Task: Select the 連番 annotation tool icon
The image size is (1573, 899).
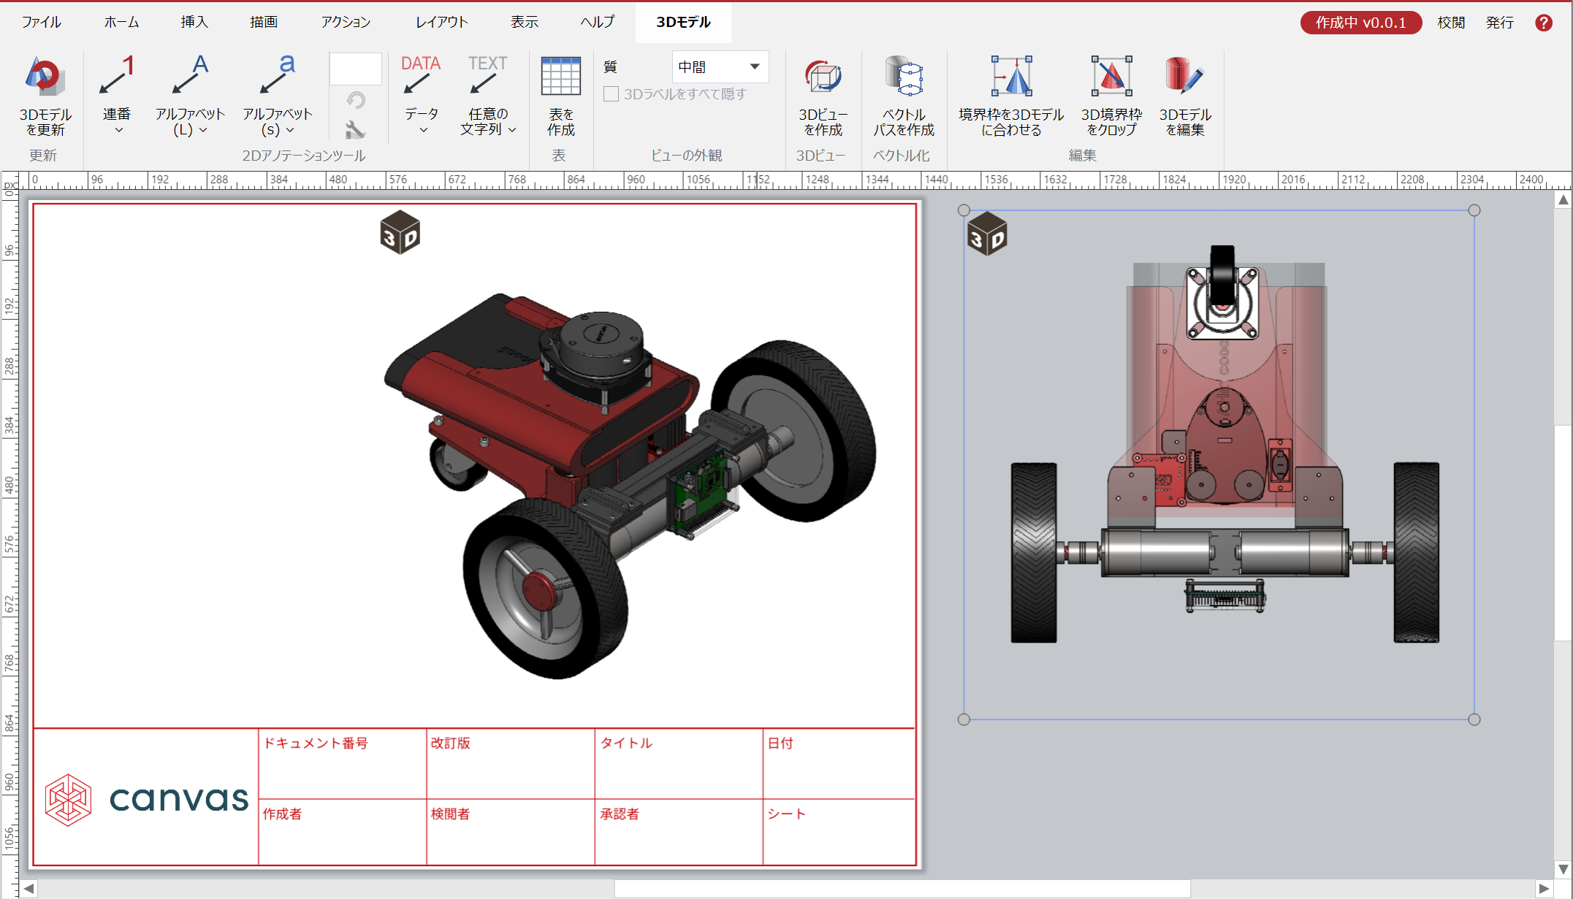Action: [117, 75]
